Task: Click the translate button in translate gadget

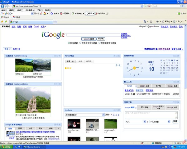Action: 175,121
